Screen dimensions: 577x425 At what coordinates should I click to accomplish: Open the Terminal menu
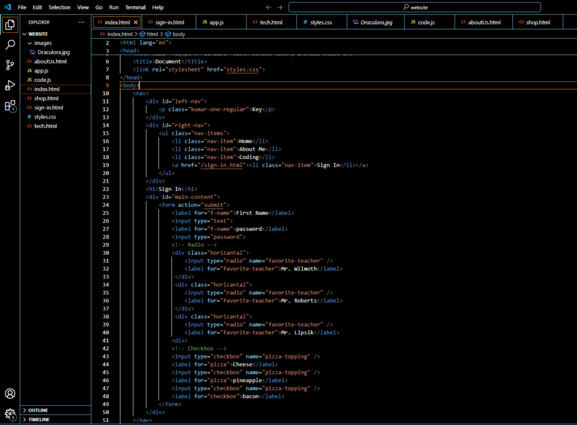point(135,7)
